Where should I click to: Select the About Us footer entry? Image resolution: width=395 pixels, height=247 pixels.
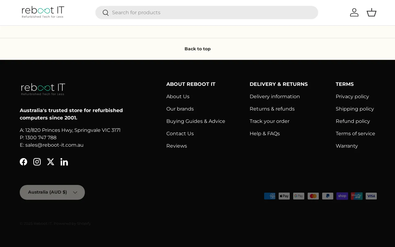[x=178, y=96]
